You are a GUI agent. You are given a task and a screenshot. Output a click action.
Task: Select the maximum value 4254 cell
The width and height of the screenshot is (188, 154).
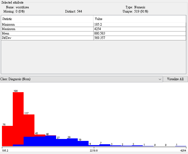(140, 29)
